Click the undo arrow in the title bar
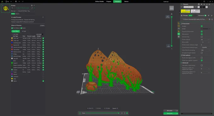 tap(19, 2)
